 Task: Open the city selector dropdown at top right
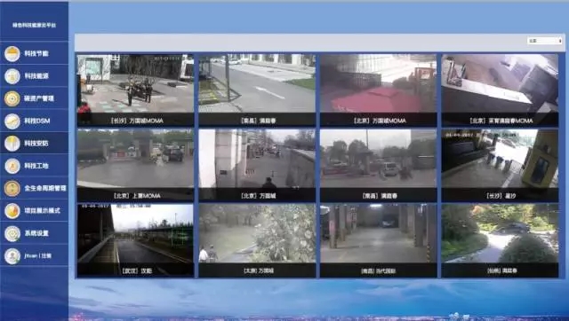pos(545,41)
